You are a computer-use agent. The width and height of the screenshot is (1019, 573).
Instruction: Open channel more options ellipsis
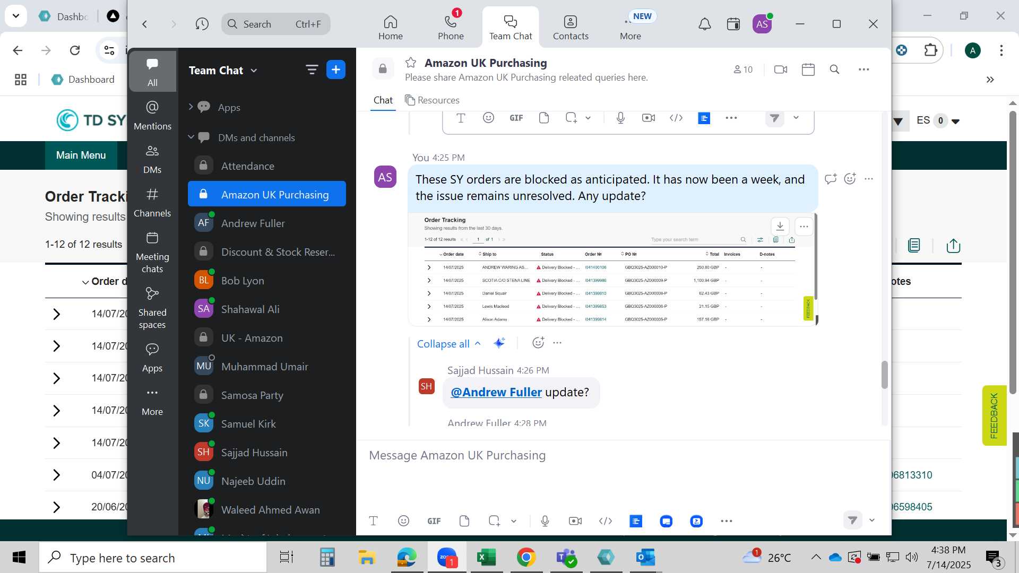coord(864,70)
